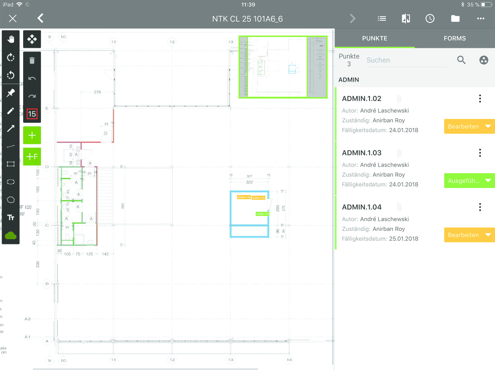Select the arrow annotation tool

(11, 129)
